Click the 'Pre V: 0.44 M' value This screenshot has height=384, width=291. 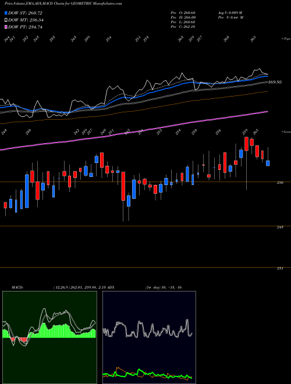[230, 17]
